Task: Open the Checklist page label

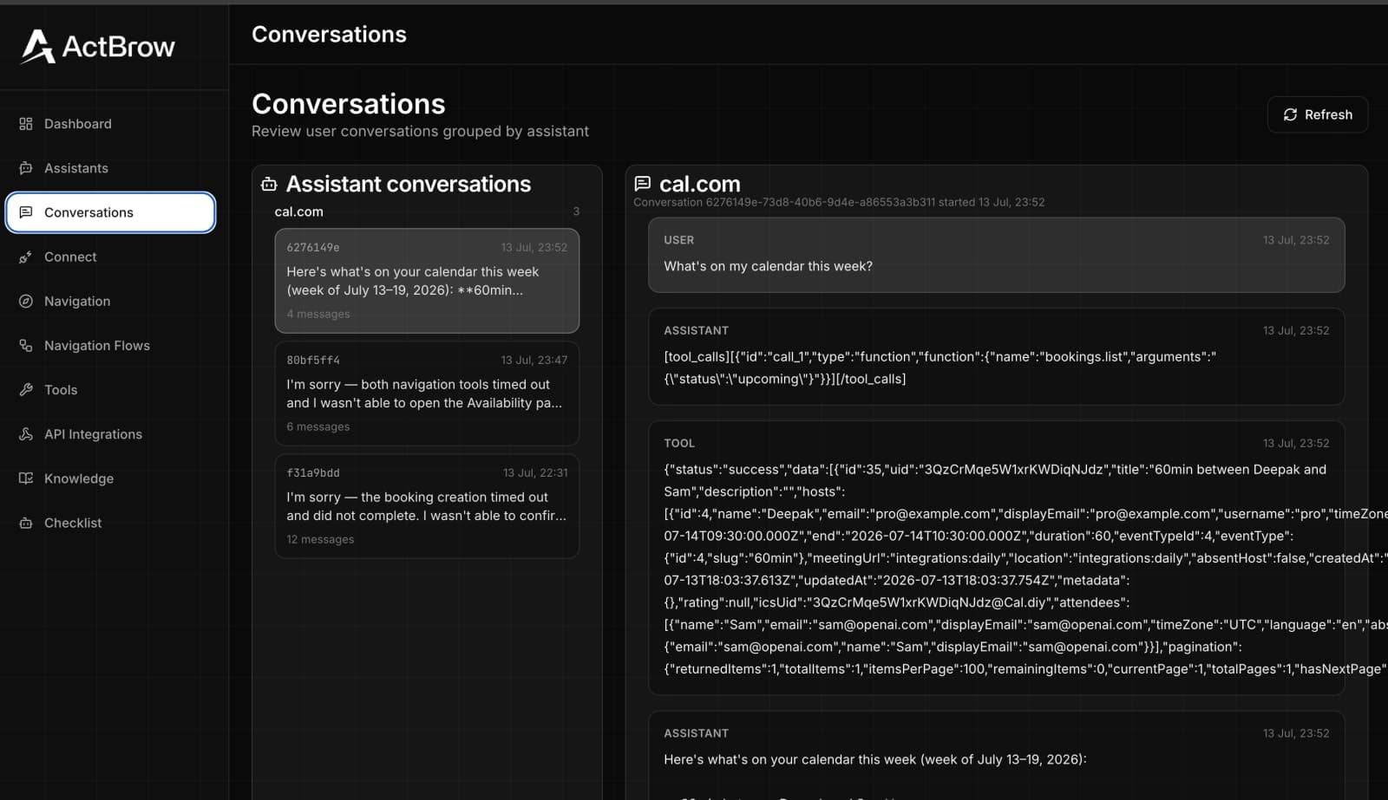Action: click(x=73, y=523)
